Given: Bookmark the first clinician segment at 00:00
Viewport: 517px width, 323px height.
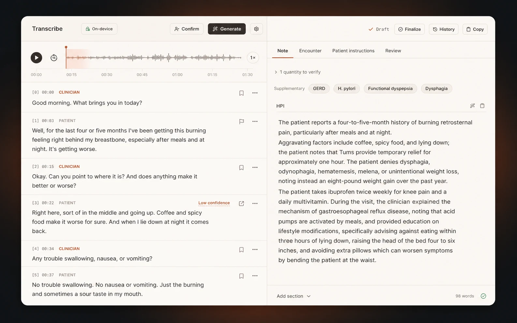Looking at the screenshot, I should point(242,93).
